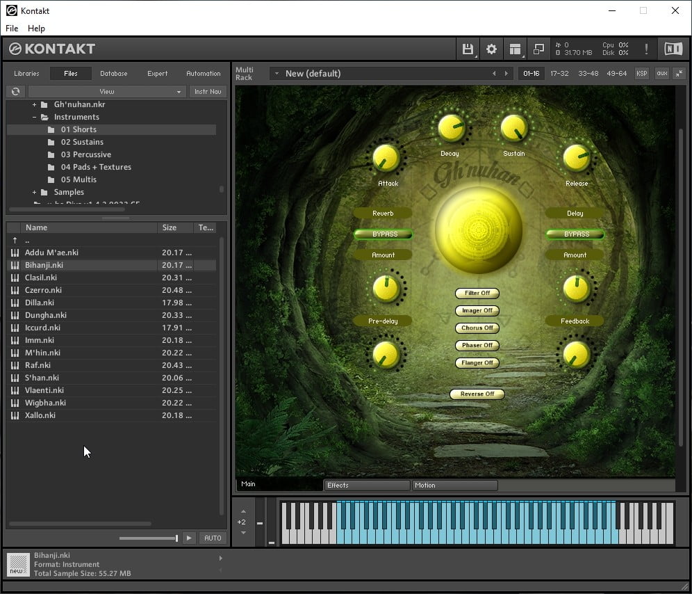Click the Decay knob
Viewport: 692px width, 594px height.
[x=451, y=128]
